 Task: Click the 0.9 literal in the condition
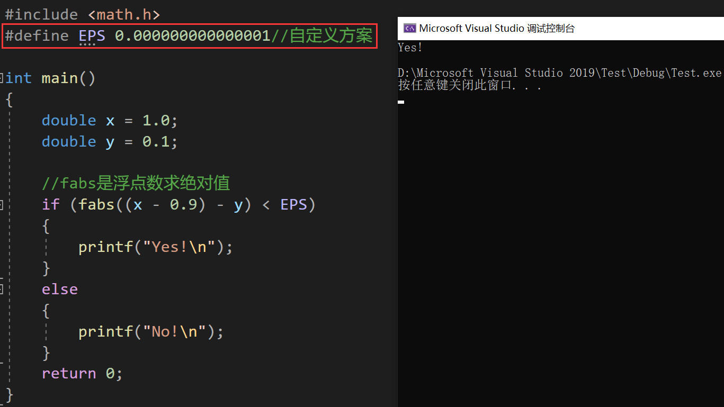[x=183, y=204]
